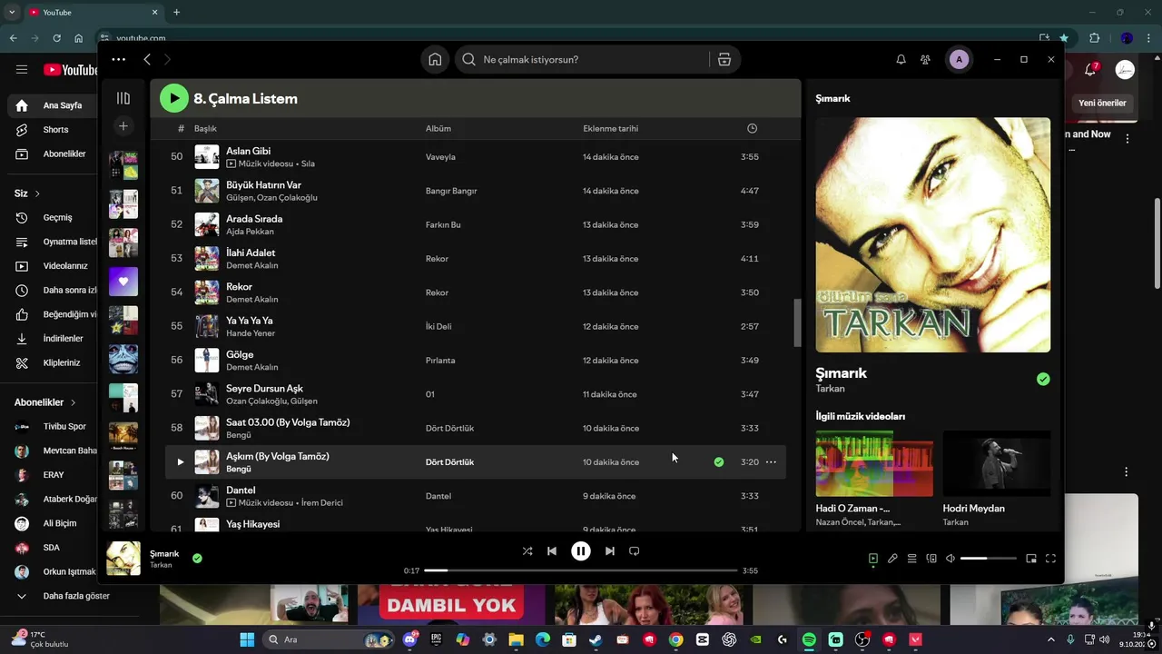Open the Liked Songs purple heart tile
This screenshot has height=654, width=1162.
click(123, 282)
